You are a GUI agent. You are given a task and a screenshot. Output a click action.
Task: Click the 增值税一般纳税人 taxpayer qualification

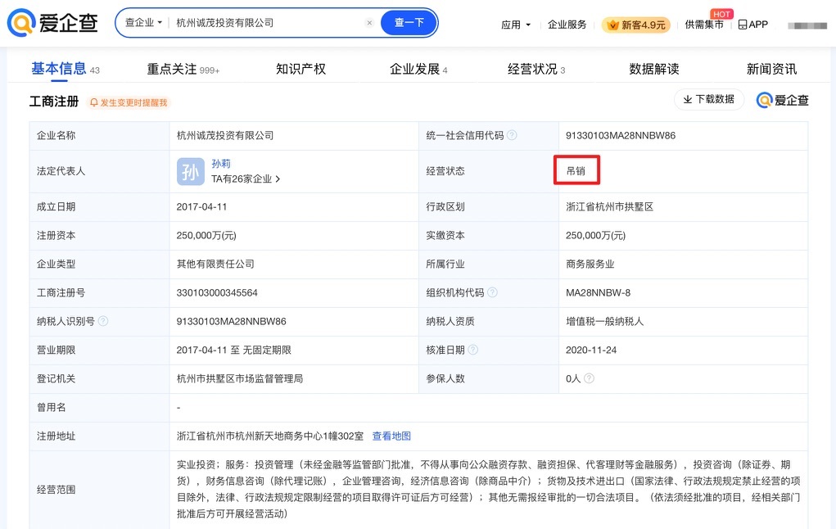(x=604, y=322)
